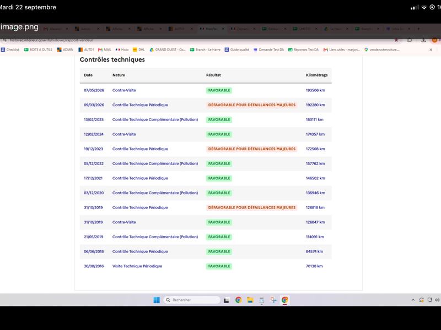Open the Windows Start menu
Viewport: 441px width, 330px height.
click(157, 300)
